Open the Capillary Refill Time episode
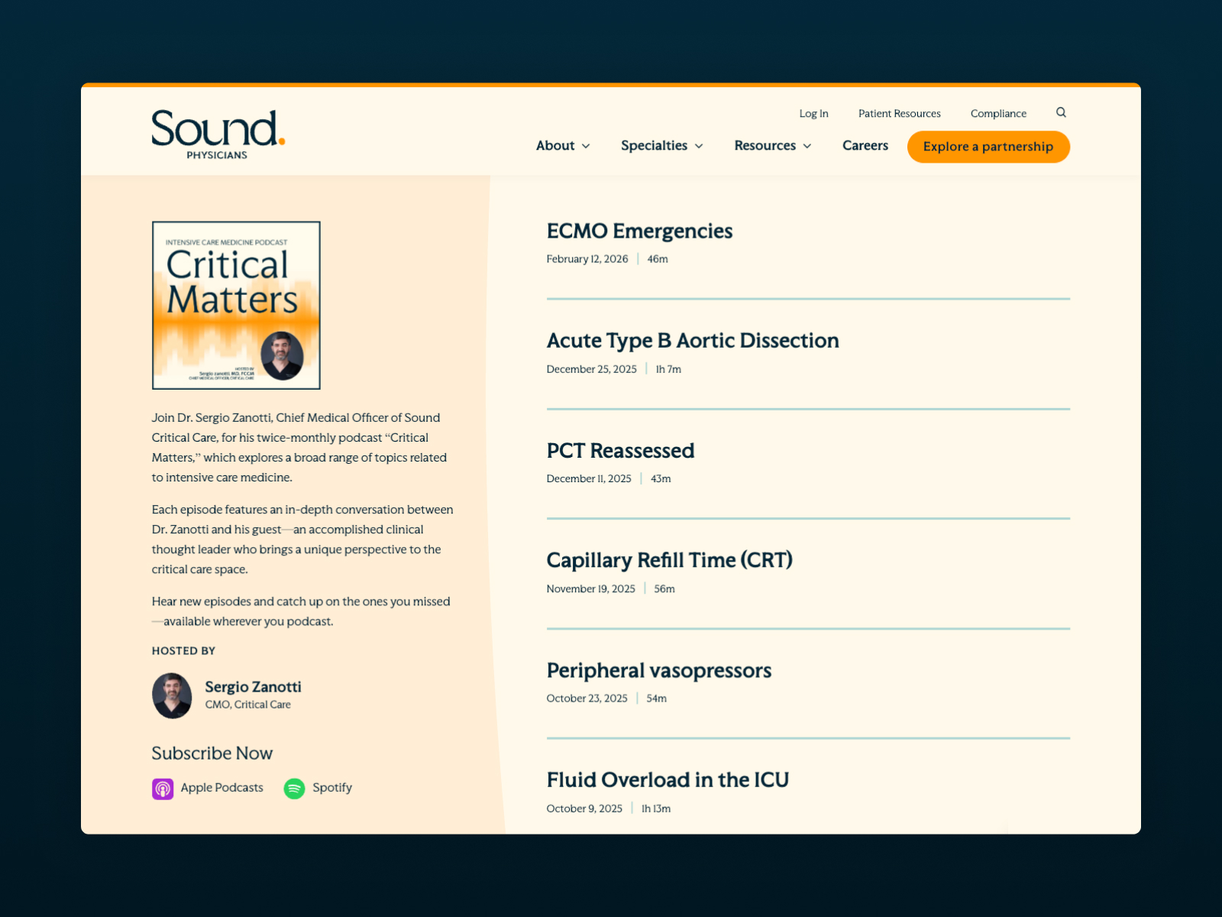 click(x=669, y=560)
